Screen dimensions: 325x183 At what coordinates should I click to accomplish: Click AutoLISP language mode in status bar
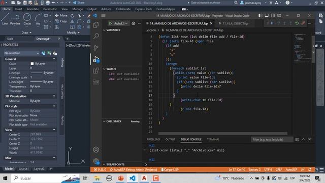(x=291, y=169)
